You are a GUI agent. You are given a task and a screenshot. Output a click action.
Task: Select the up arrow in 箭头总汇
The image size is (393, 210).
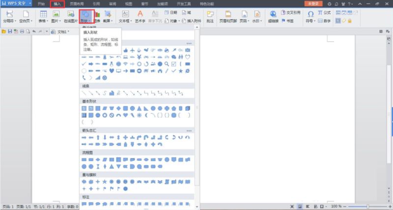point(98,138)
